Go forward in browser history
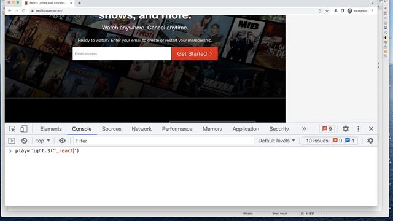Screen dimensions: 393x221 pos(17,11)
